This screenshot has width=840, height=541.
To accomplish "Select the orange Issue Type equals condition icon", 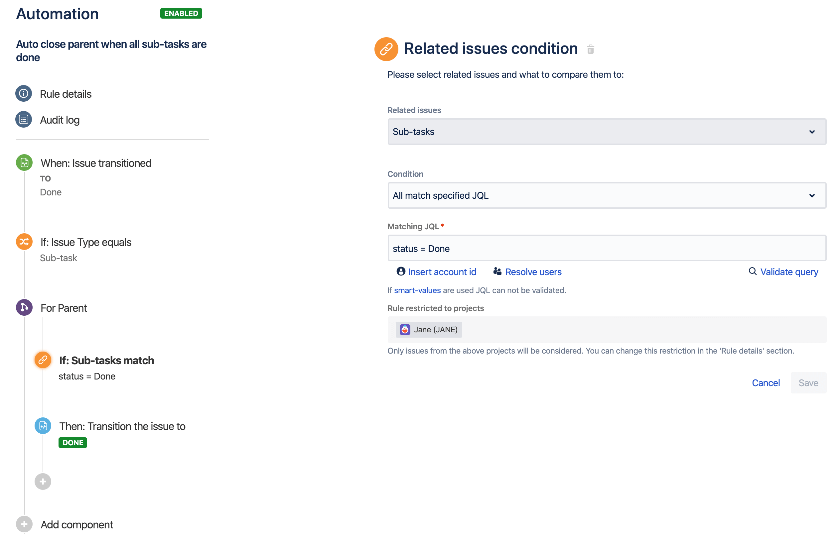I will coord(24,242).
